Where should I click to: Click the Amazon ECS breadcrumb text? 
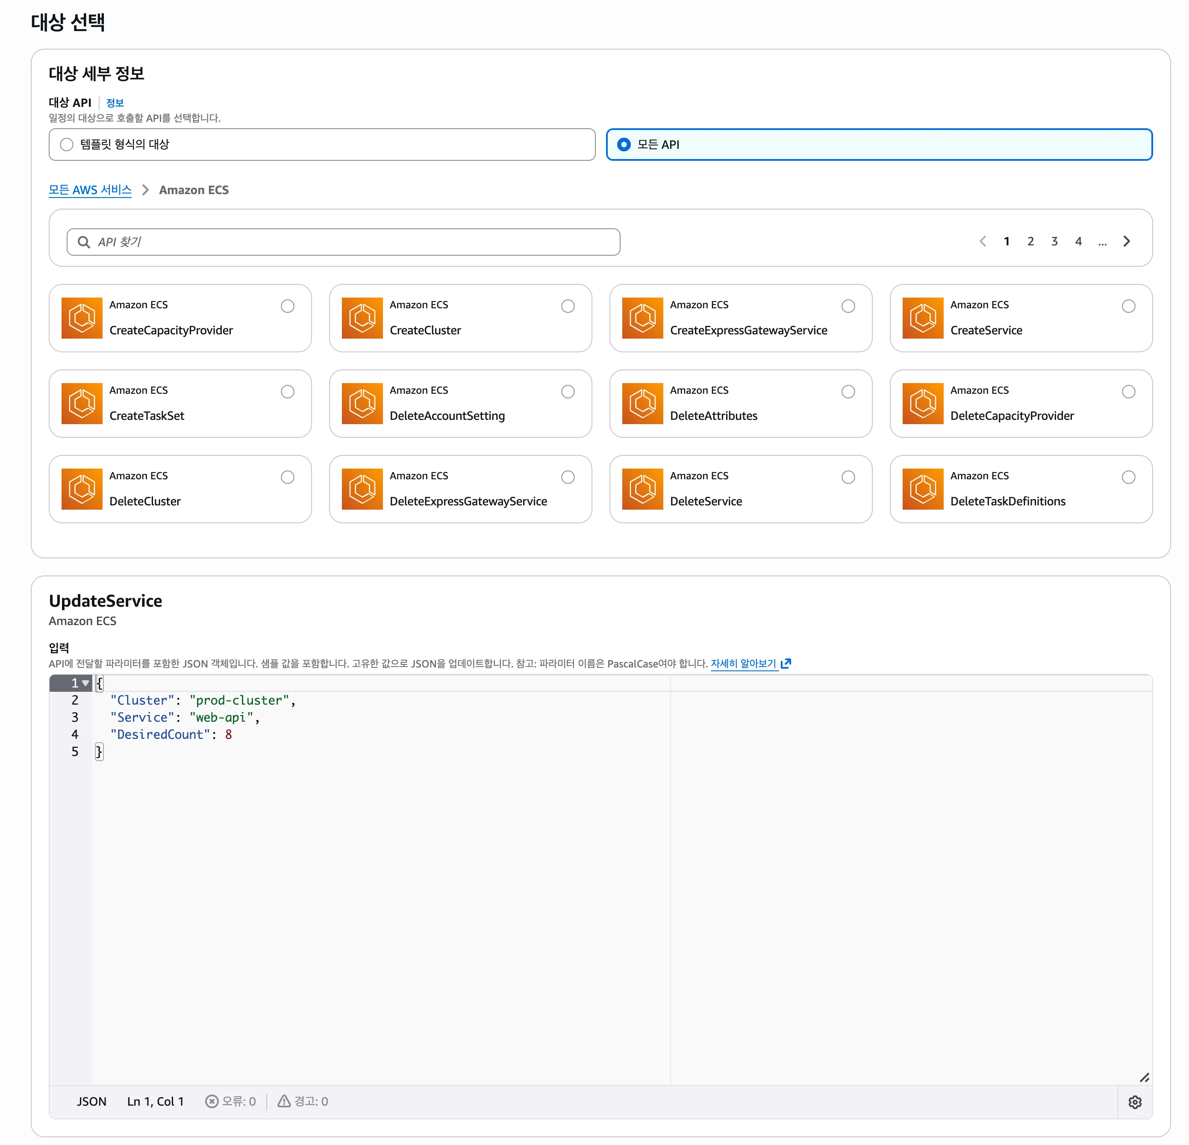(194, 190)
